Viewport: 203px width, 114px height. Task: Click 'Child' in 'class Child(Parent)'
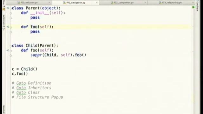31,46
